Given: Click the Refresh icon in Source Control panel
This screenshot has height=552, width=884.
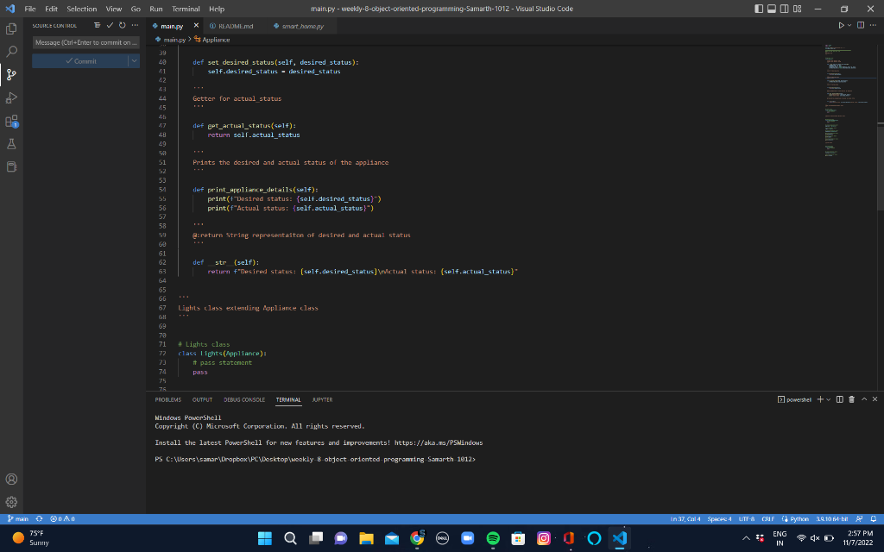Looking at the screenshot, I should tap(121, 27).
